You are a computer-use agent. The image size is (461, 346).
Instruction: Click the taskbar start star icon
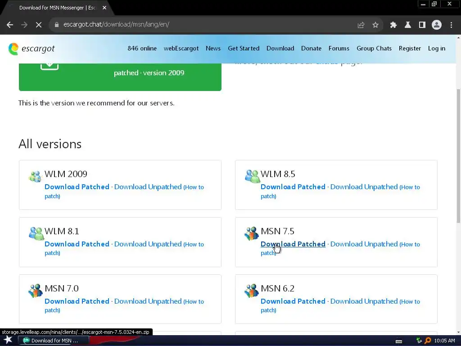(x=8, y=340)
